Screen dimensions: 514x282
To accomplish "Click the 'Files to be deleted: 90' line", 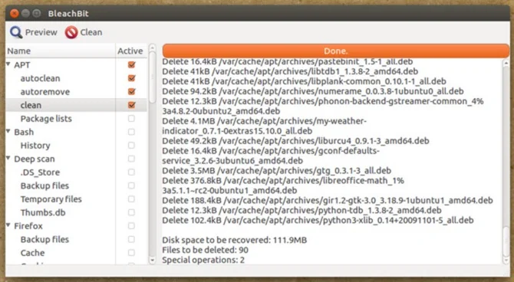I will [x=205, y=250].
